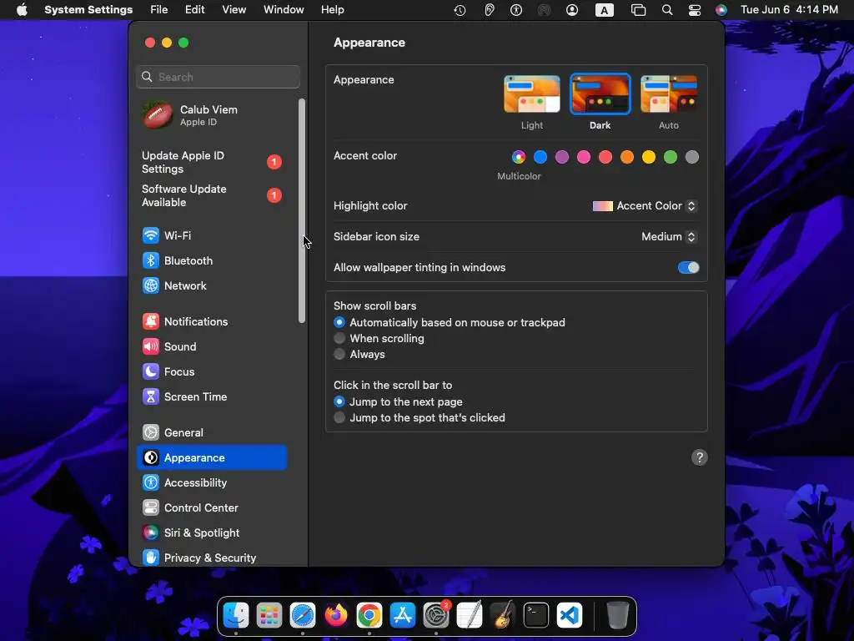Select the Auto appearance thumbnail
854x641 pixels.
(x=669, y=94)
